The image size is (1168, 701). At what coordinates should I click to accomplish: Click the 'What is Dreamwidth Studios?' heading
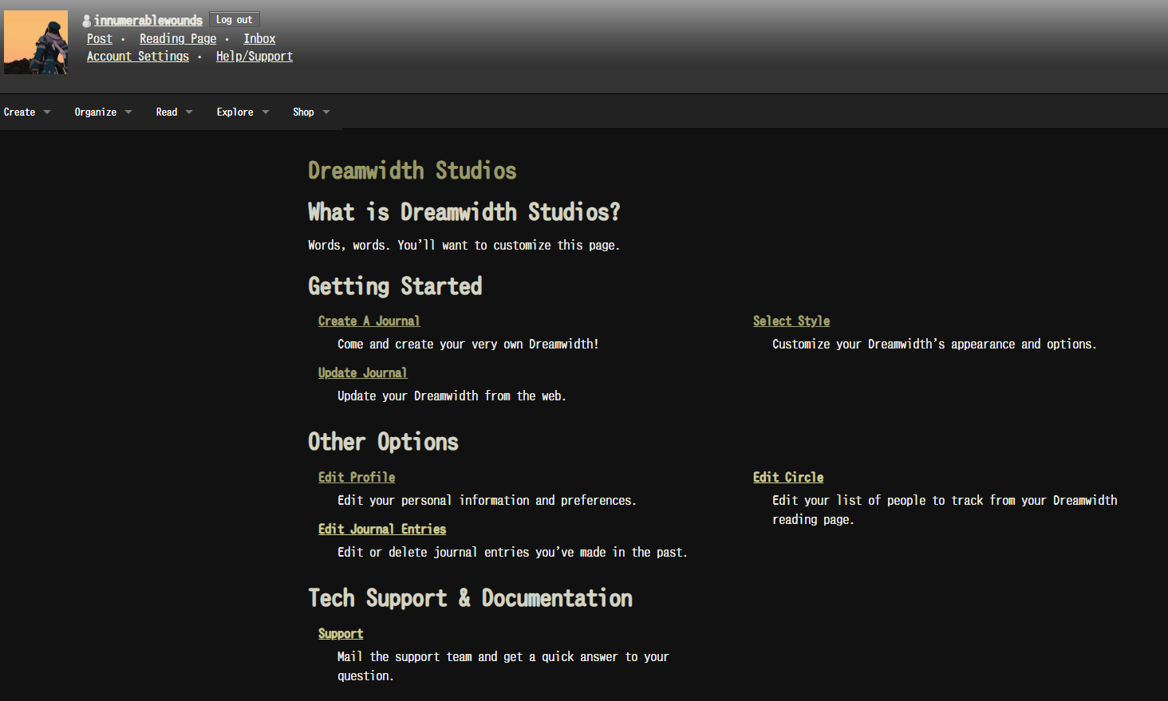point(464,212)
